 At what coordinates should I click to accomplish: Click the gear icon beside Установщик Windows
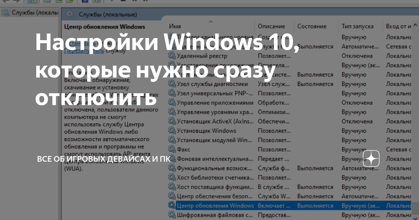click(172, 131)
